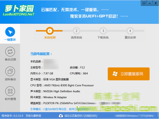
Task: Select step 1 系统检测 circle
Action: coord(50,31)
